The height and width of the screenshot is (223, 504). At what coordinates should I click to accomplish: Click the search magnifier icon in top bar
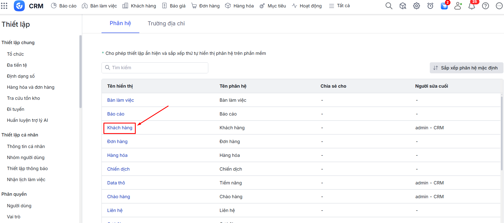[x=389, y=6]
